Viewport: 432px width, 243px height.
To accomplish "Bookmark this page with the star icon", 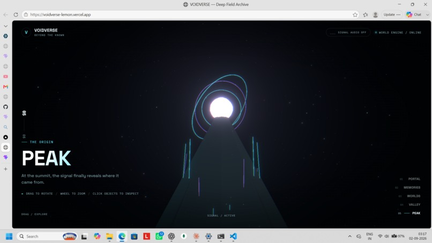I will 355,14.
